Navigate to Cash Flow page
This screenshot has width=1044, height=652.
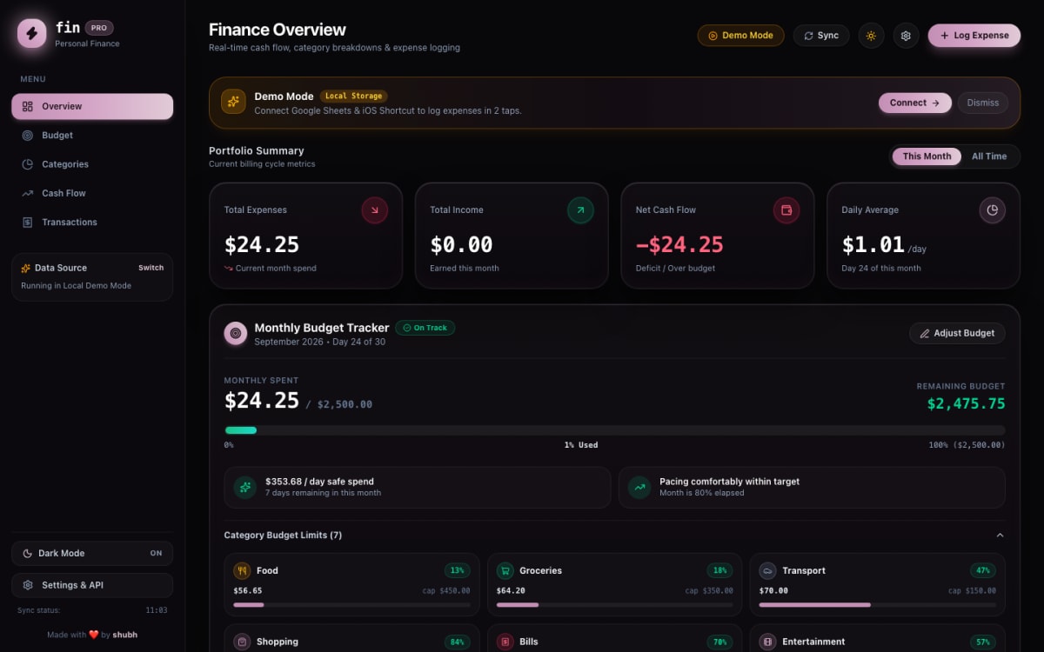tap(92, 193)
